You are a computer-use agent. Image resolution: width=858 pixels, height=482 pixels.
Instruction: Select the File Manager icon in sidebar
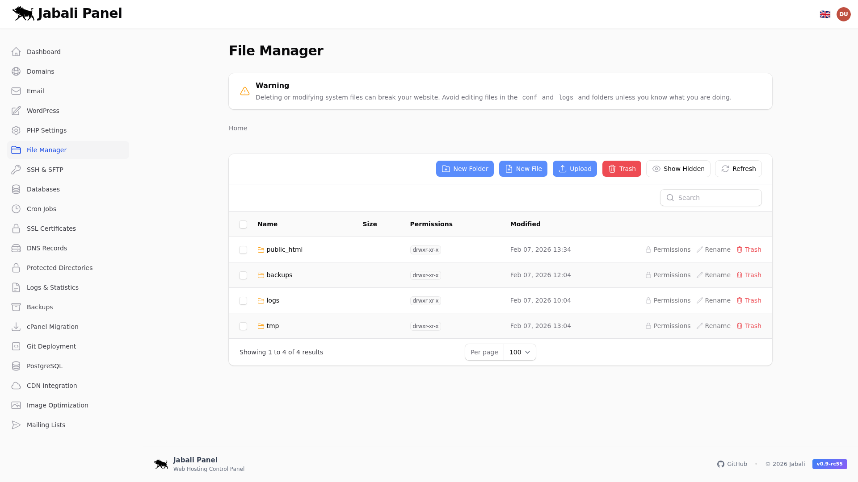16,150
